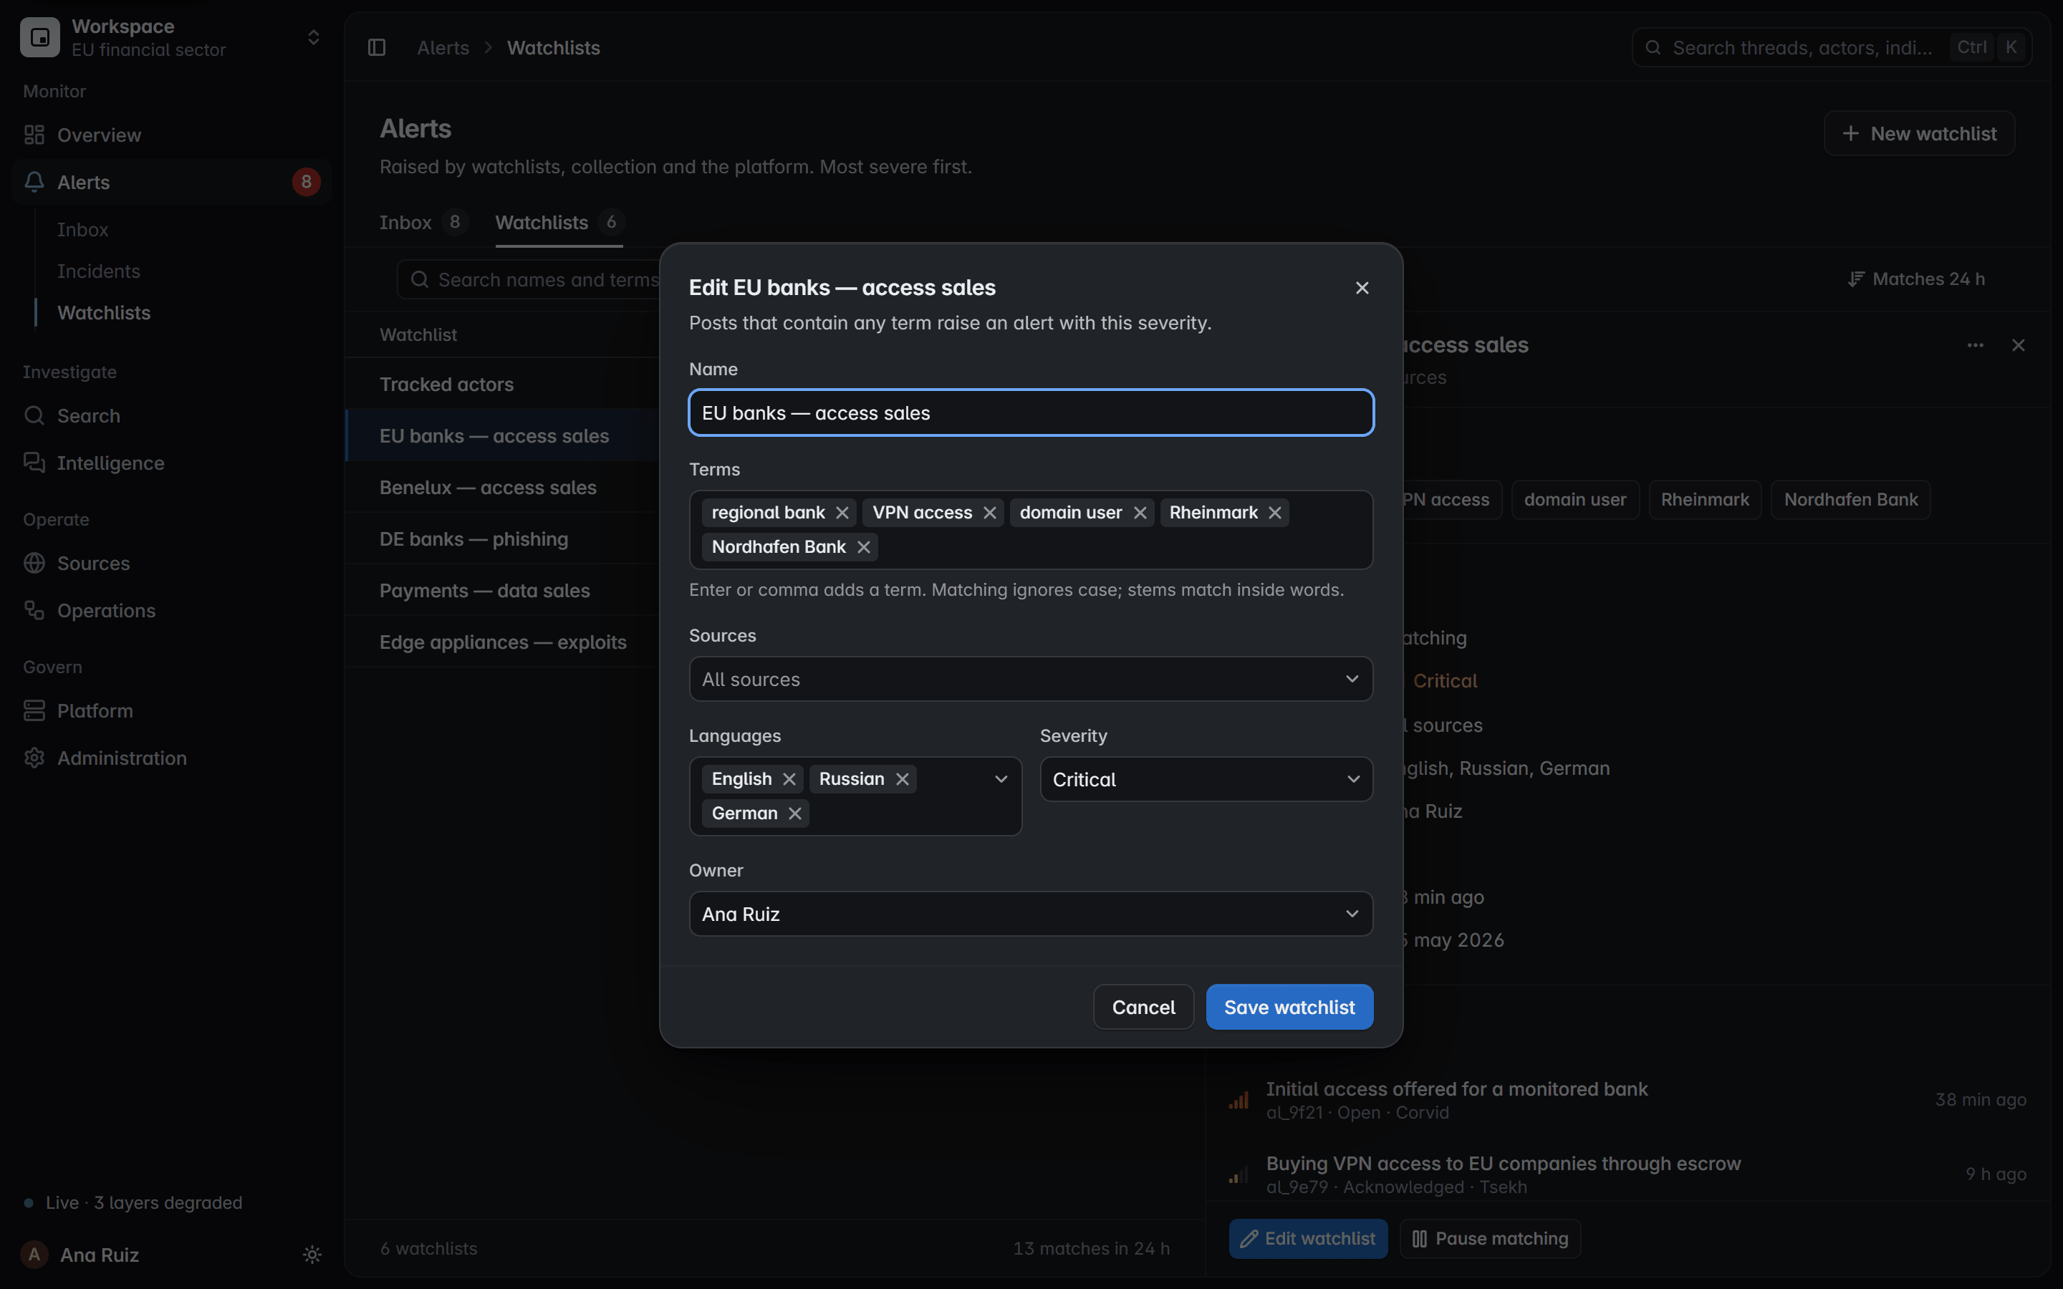2063x1289 pixels.
Task: Focus the Name input field
Action: 1031,412
